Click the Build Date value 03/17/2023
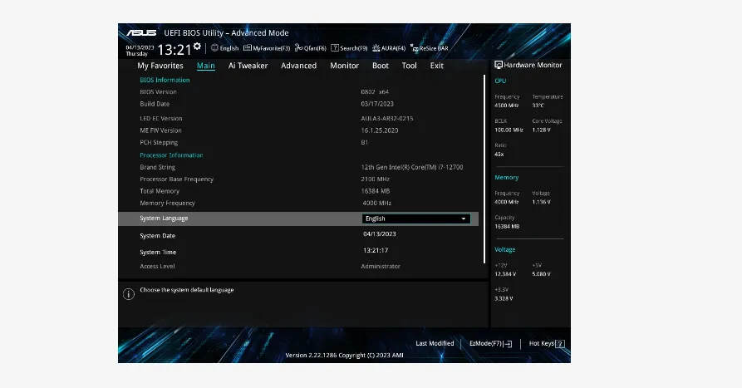The height and width of the screenshot is (388, 742). pyautogui.click(x=377, y=104)
